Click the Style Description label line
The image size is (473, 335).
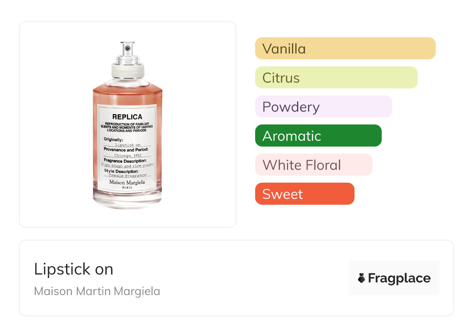tap(121, 171)
